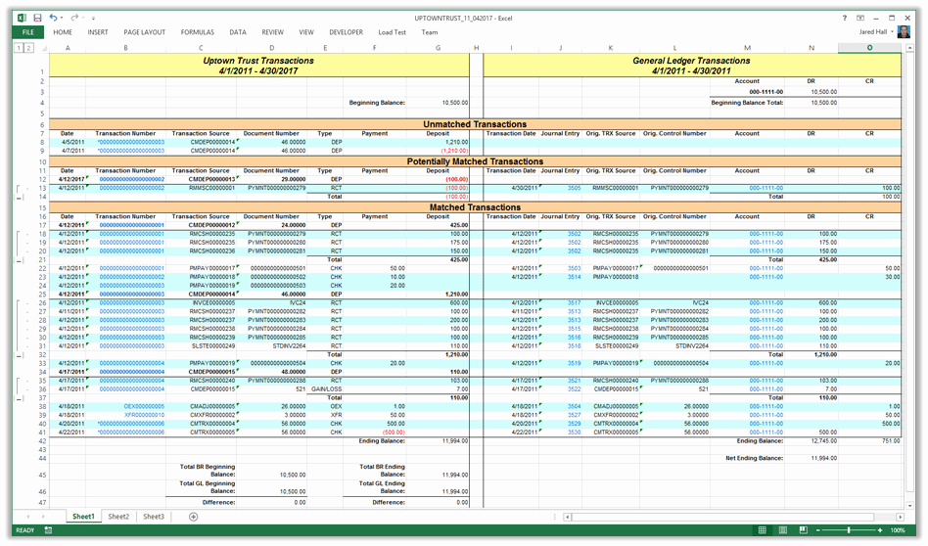Click the previous sheet navigation arrow
Screen dimensions: 928x546
tap(27, 517)
